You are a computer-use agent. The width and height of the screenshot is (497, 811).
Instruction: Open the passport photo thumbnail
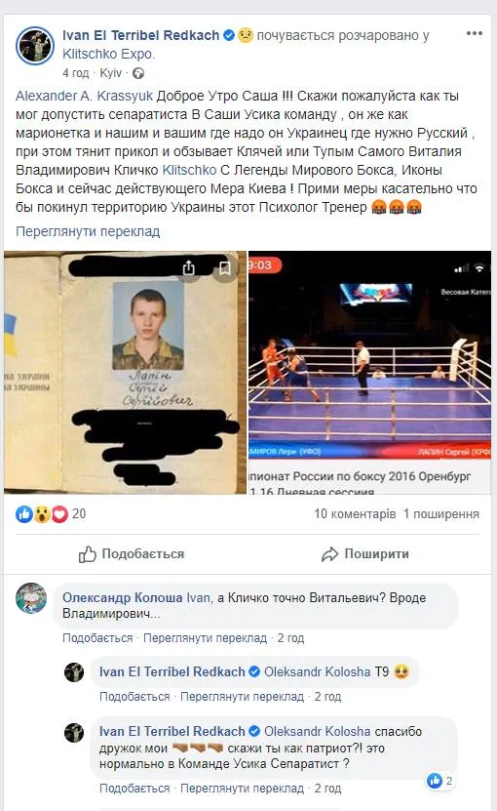pyautogui.click(x=125, y=373)
